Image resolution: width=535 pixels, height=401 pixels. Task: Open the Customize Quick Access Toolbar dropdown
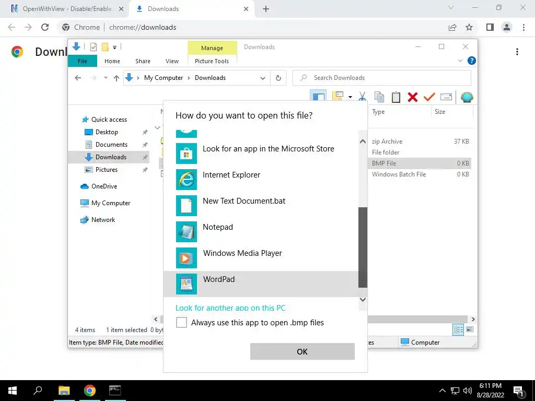[x=114, y=48]
